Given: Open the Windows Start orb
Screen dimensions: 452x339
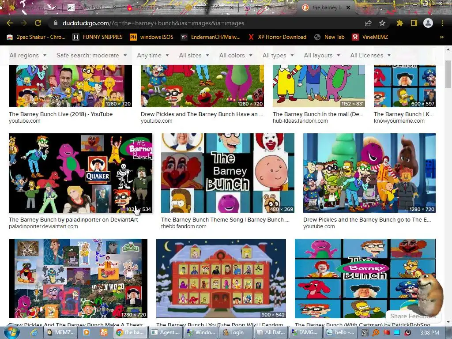Looking at the screenshot, I should click(x=12, y=332).
